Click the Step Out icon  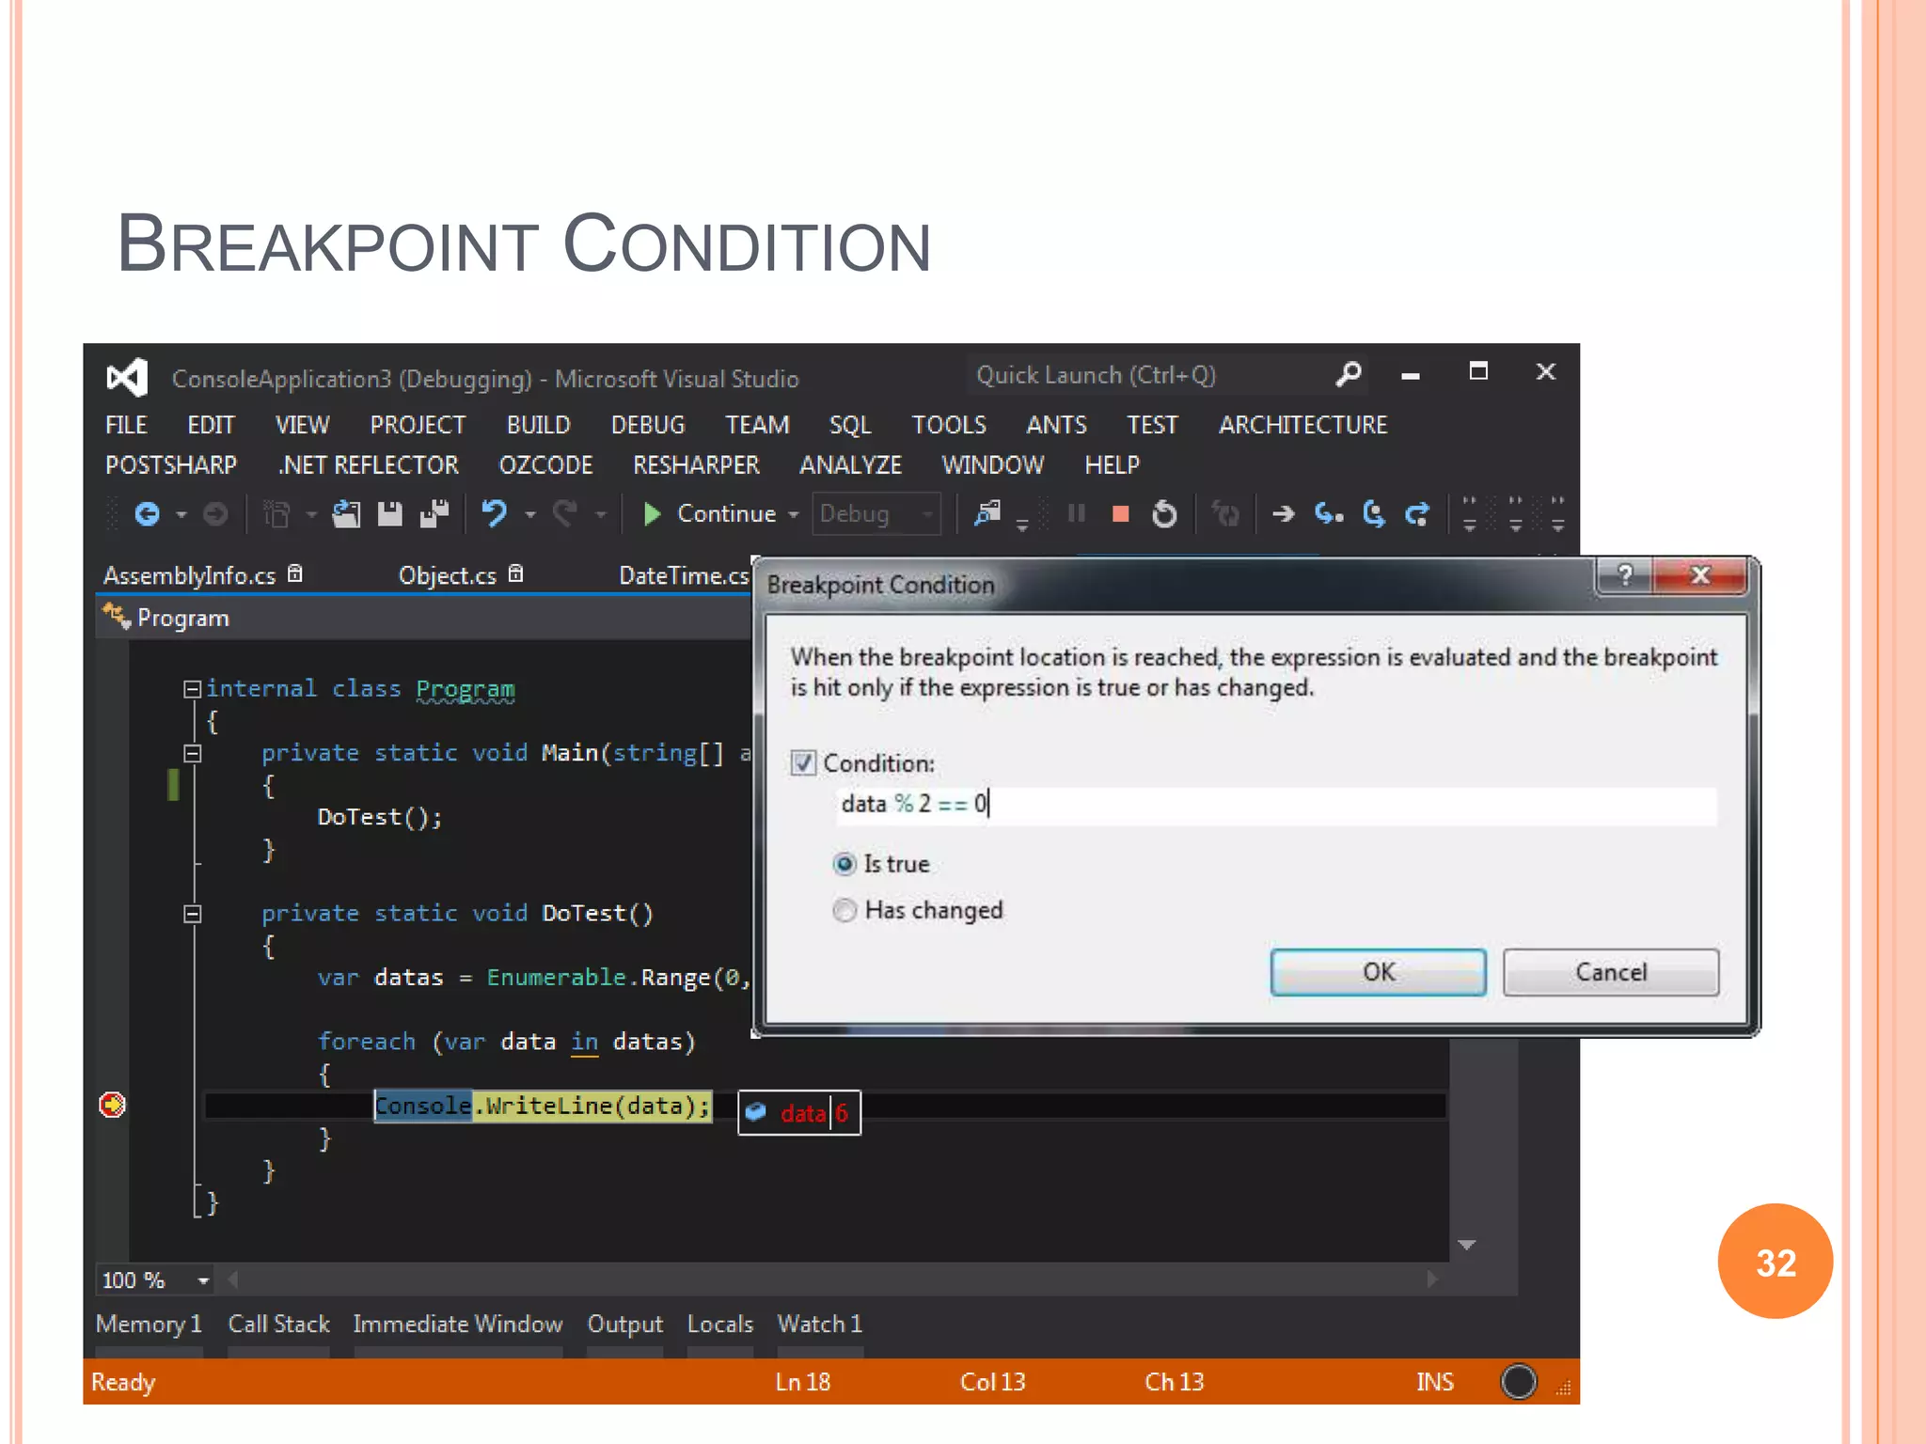click(x=1417, y=513)
